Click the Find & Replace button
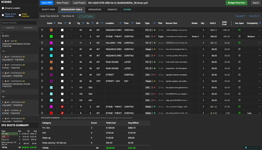 [86, 16]
